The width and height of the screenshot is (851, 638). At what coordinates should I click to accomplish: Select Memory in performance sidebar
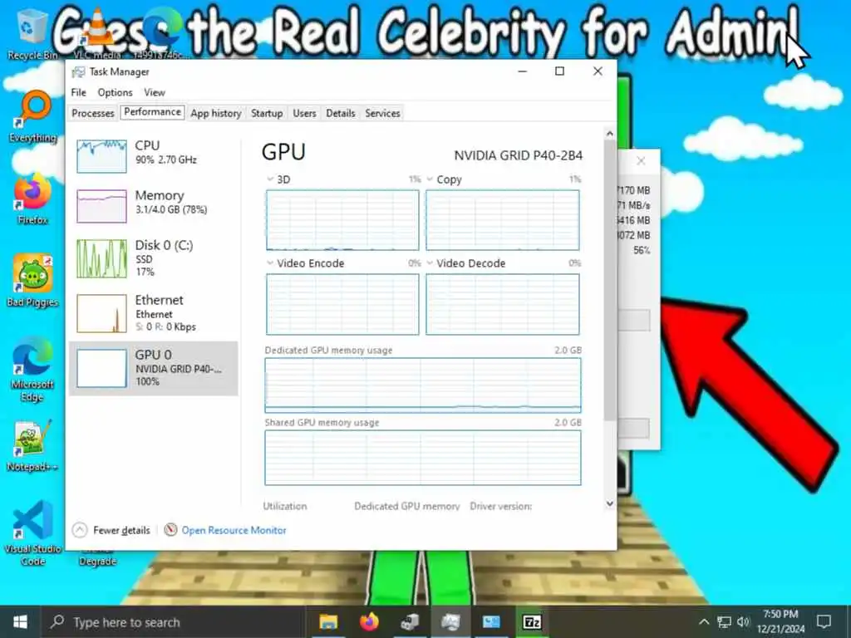(153, 204)
